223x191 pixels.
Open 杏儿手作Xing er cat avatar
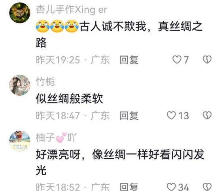[20, 13]
